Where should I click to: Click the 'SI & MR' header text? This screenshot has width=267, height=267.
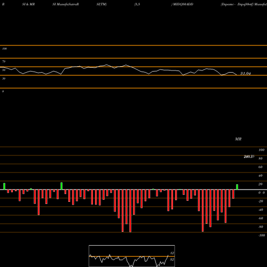coord(28,4)
